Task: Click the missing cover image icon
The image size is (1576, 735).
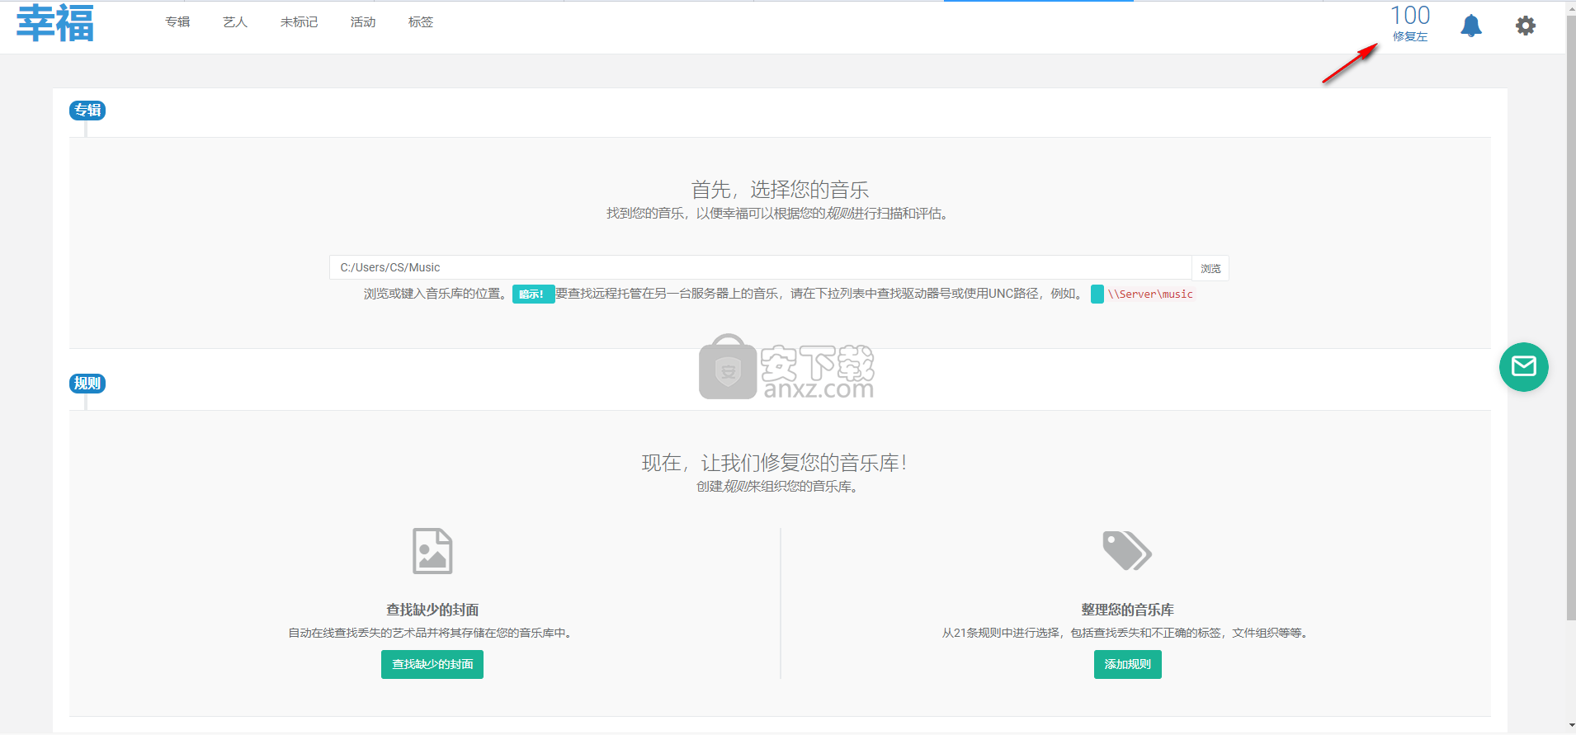Action: click(x=432, y=550)
